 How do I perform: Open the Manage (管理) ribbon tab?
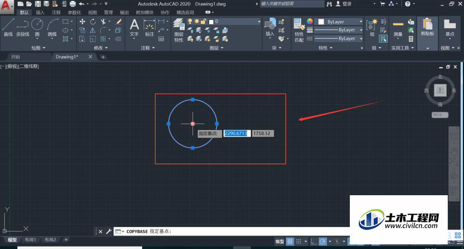click(x=108, y=13)
